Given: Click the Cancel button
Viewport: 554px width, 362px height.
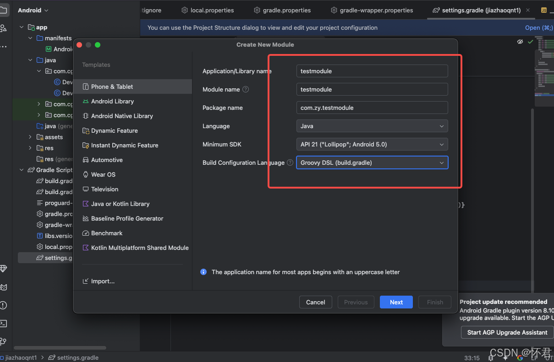Looking at the screenshot, I should (x=316, y=302).
